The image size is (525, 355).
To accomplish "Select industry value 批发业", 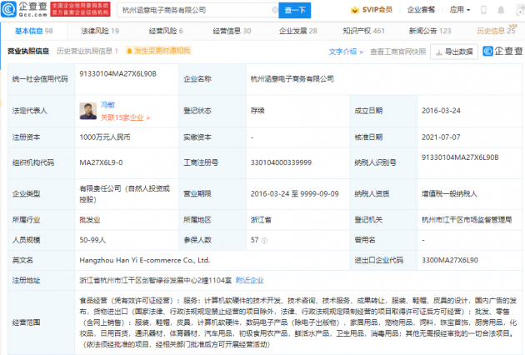I will (x=90, y=220).
